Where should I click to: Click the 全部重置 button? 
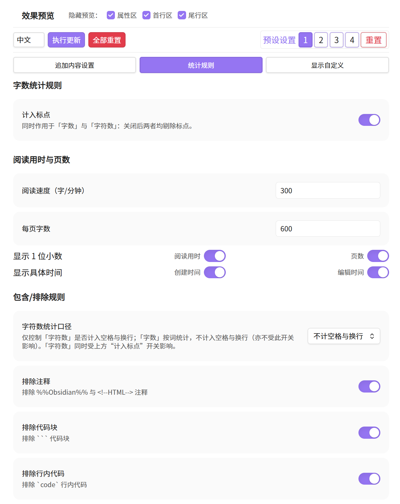click(107, 40)
